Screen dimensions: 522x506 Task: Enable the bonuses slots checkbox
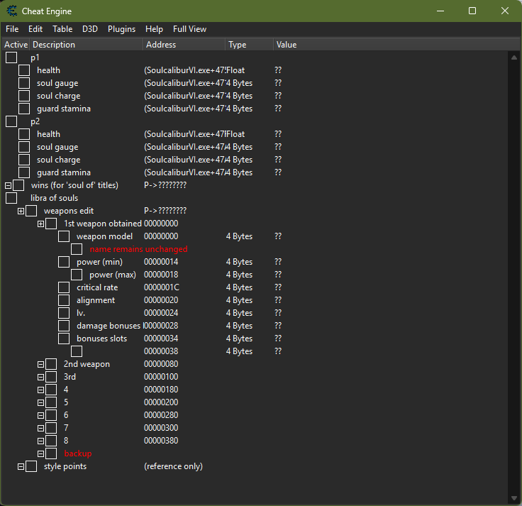pos(64,339)
